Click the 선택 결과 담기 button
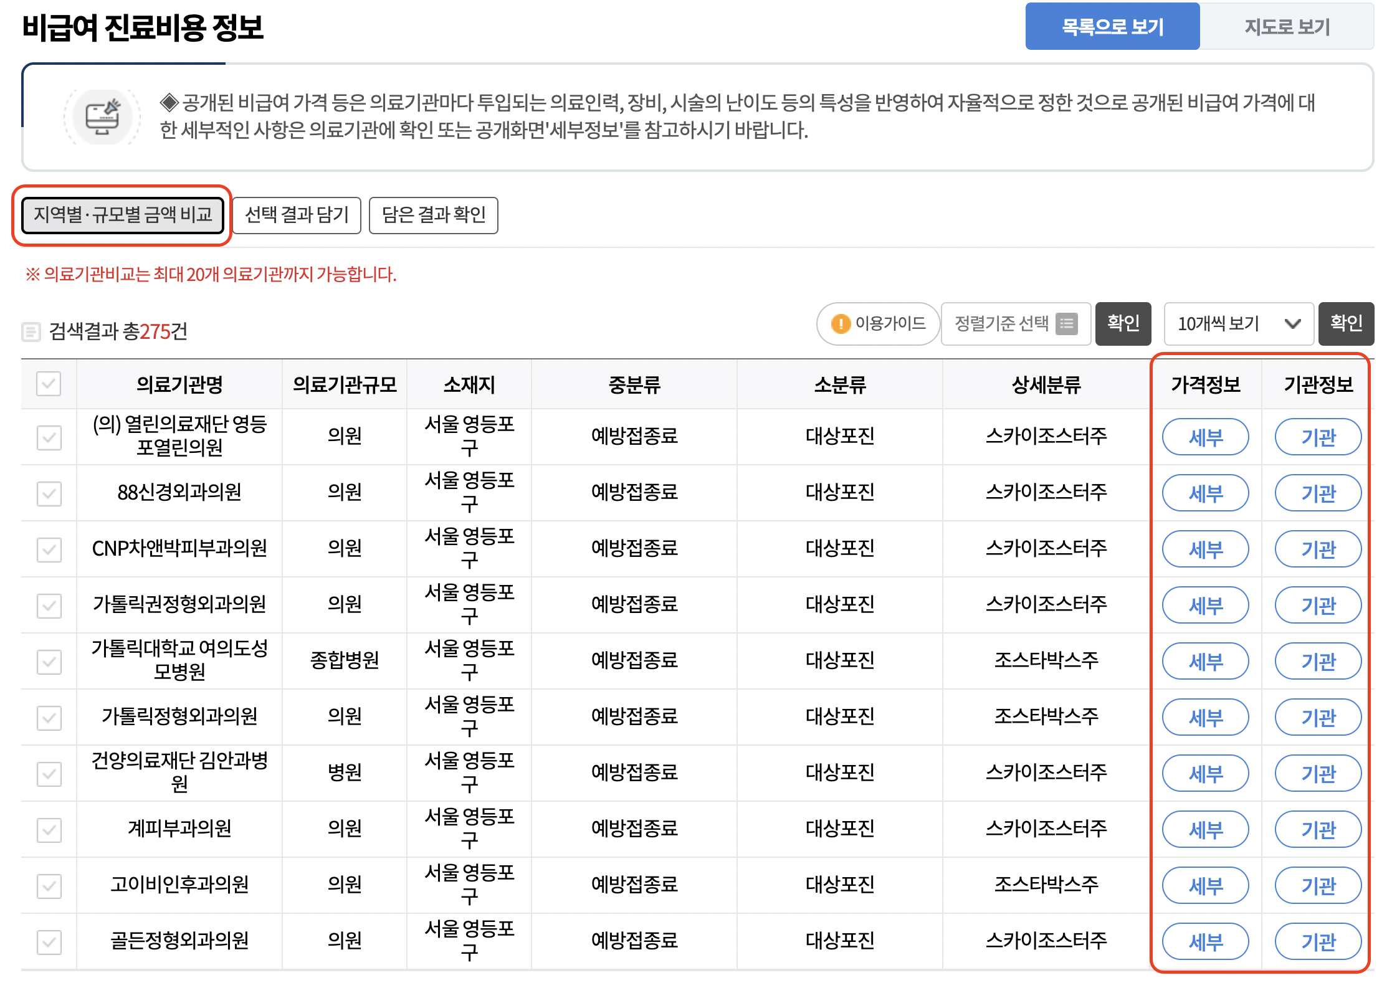Screen dimensions: 1397x993 tap(297, 215)
